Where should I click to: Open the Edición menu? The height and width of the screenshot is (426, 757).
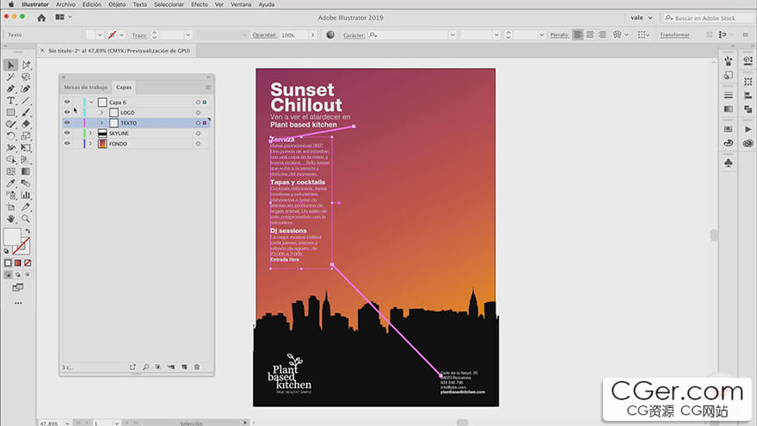pos(92,4)
